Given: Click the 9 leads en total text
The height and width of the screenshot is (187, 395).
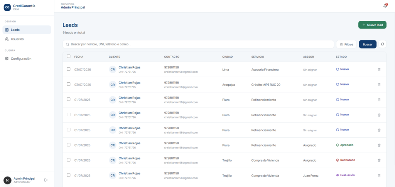Looking at the screenshot, I should click(74, 33).
